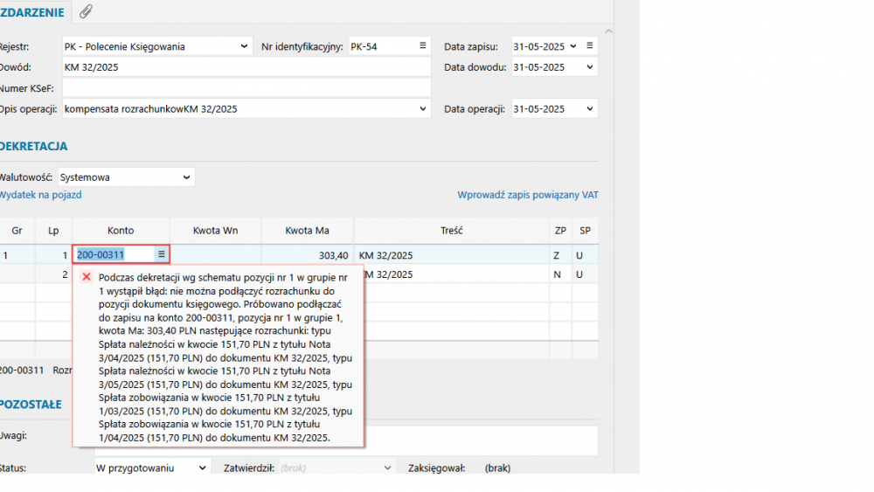Open list menu beside Nr identyfikacyjny field
The height and width of the screenshot is (492, 874).
422,45
